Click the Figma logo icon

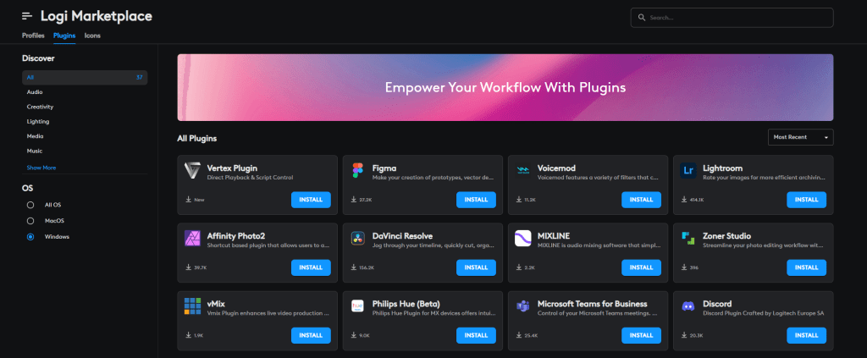click(357, 171)
